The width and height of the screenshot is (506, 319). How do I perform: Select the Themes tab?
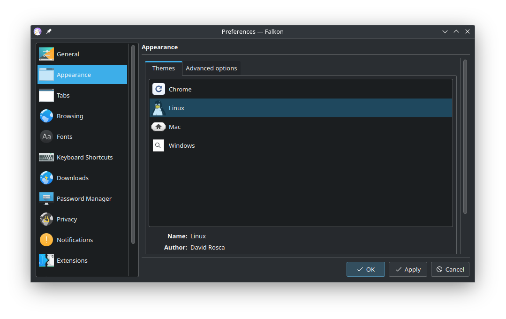coord(163,68)
